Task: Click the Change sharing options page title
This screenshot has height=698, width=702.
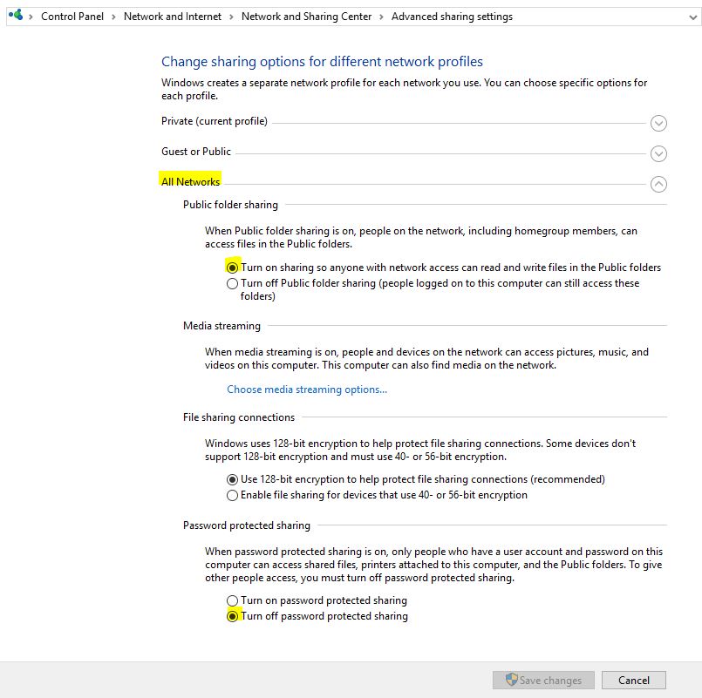Action: pyautogui.click(x=322, y=61)
